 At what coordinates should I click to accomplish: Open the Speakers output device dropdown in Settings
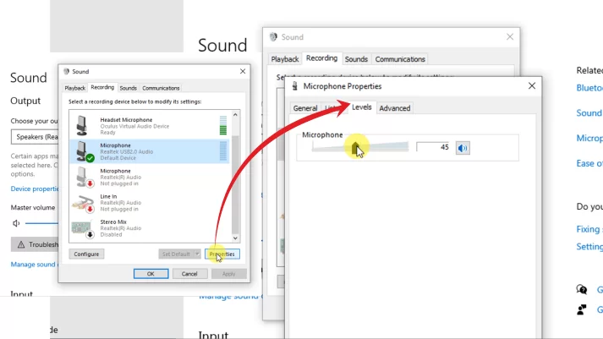pos(35,137)
